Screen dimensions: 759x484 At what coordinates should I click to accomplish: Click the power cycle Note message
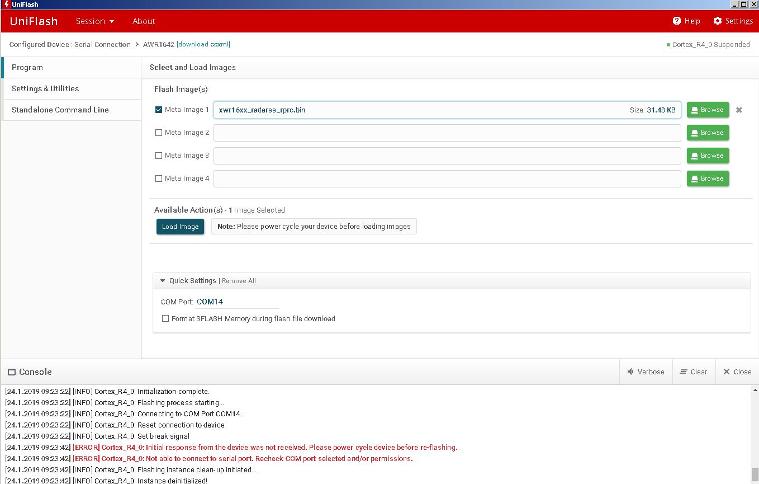tap(314, 227)
